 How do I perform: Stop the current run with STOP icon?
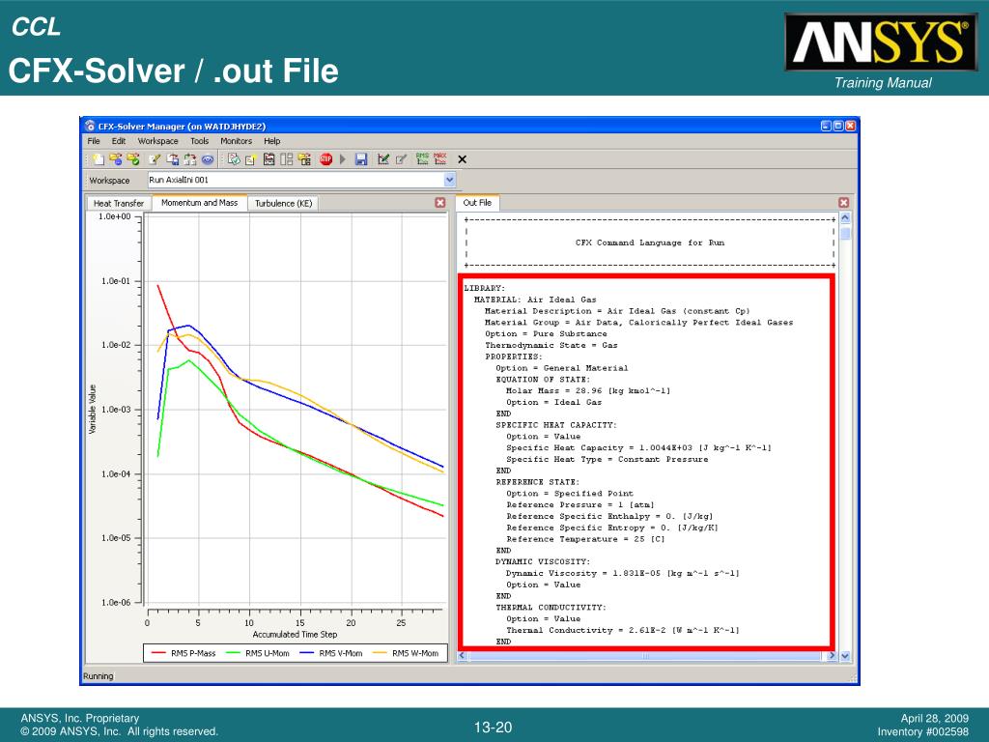coord(325,159)
